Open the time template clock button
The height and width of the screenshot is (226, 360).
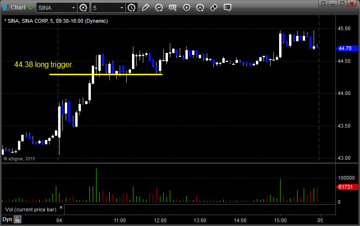(x=132, y=8)
